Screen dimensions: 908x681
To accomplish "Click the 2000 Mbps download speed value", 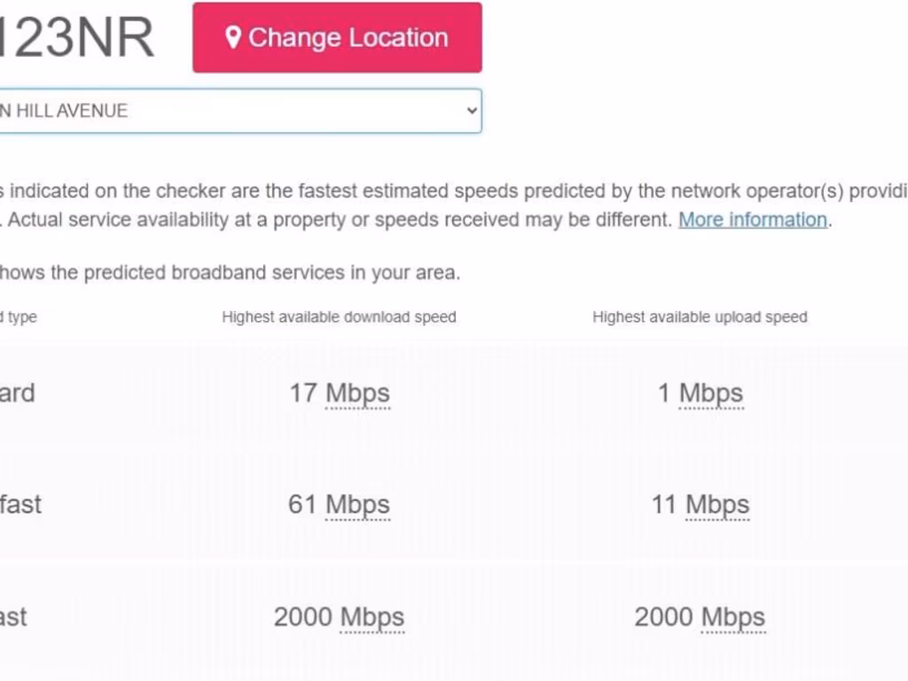I will pos(340,616).
